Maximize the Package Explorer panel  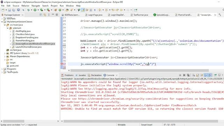point(57,15)
